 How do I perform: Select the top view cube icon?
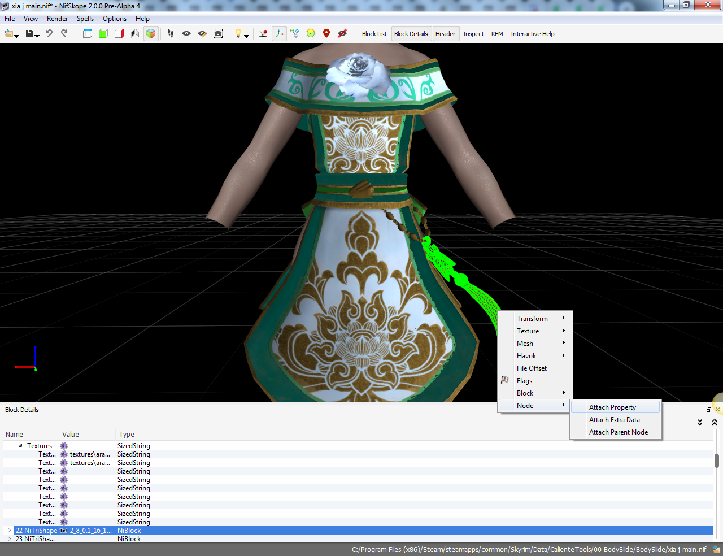pos(88,34)
